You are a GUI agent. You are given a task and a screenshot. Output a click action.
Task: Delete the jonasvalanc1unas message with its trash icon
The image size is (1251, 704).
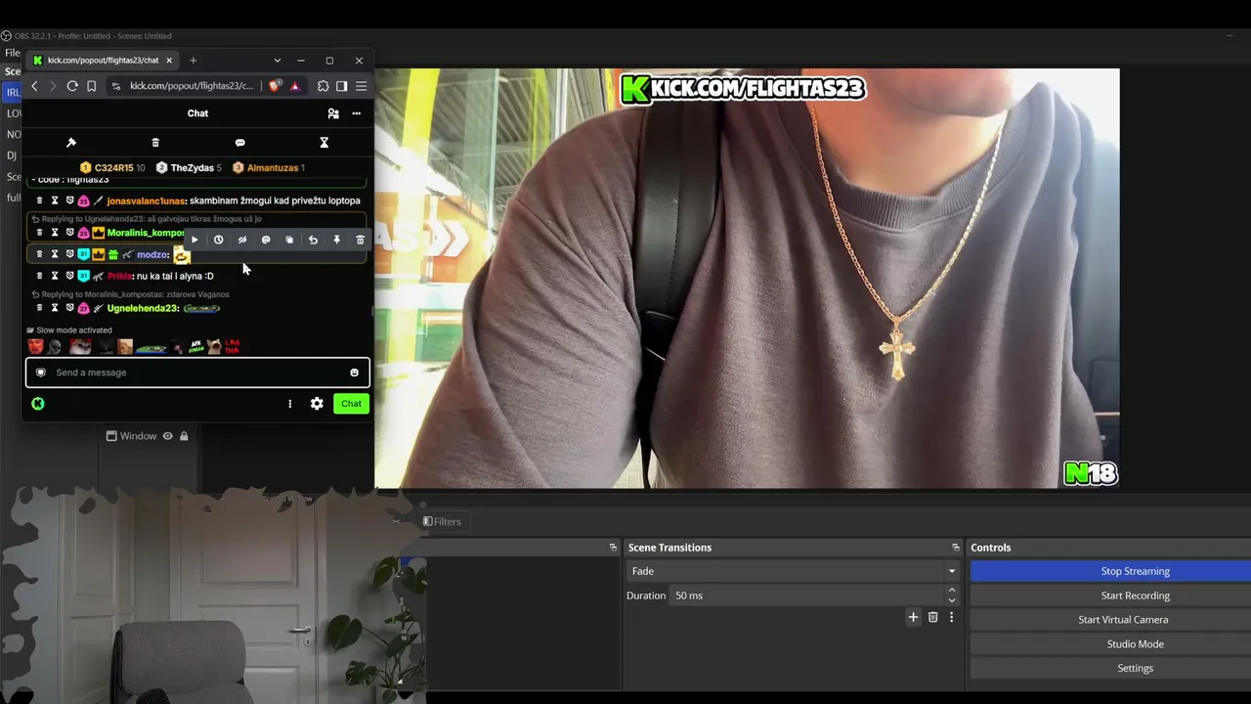click(x=39, y=200)
